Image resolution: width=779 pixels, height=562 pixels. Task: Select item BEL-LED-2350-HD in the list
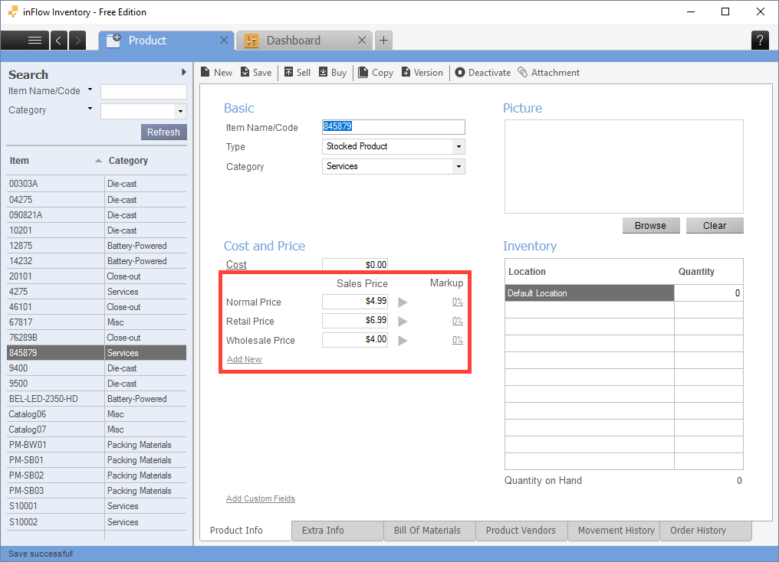click(x=97, y=399)
